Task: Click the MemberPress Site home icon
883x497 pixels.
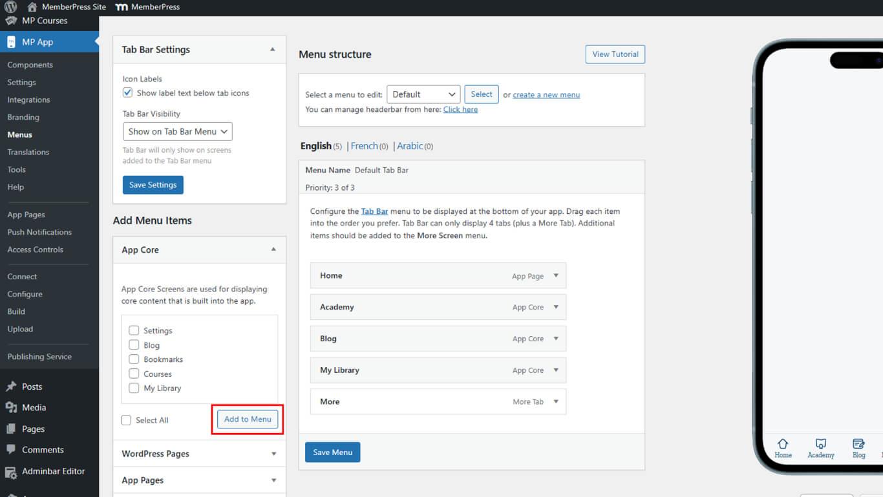Action: [x=32, y=7]
